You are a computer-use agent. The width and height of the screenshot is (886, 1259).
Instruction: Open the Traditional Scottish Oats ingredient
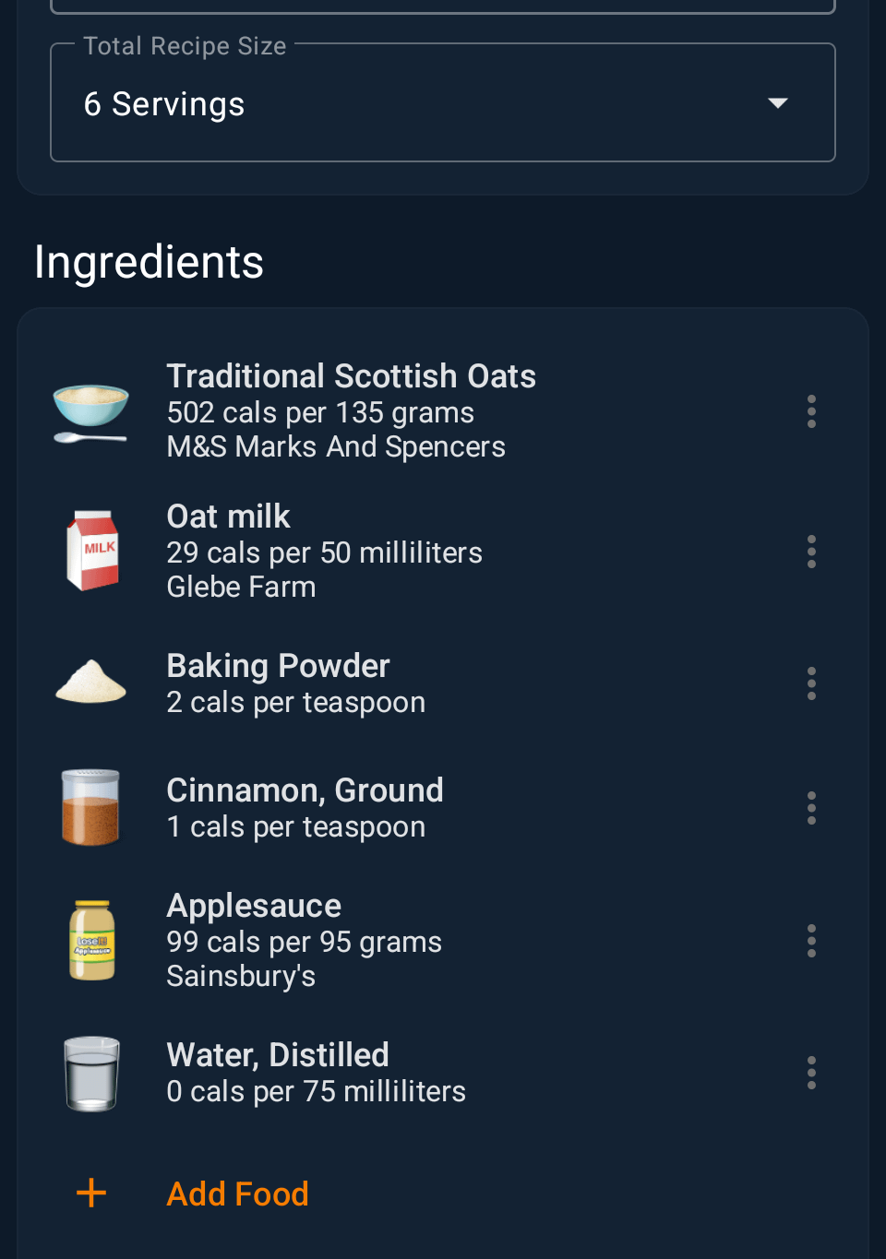(x=351, y=377)
